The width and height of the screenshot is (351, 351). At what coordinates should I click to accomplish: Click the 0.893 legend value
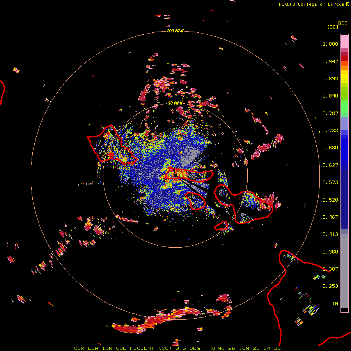pyautogui.click(x=330, y=78)
